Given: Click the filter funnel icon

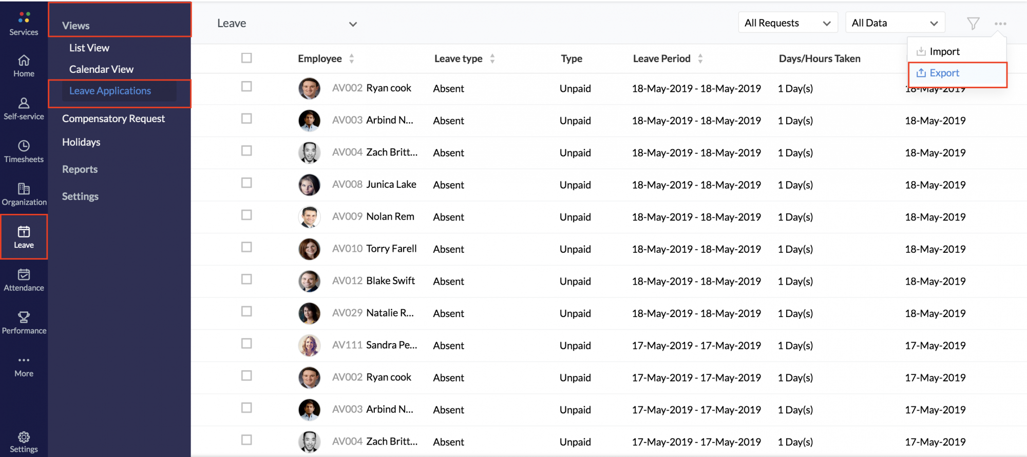Looking at the screenshot, I should click(973, 24).
